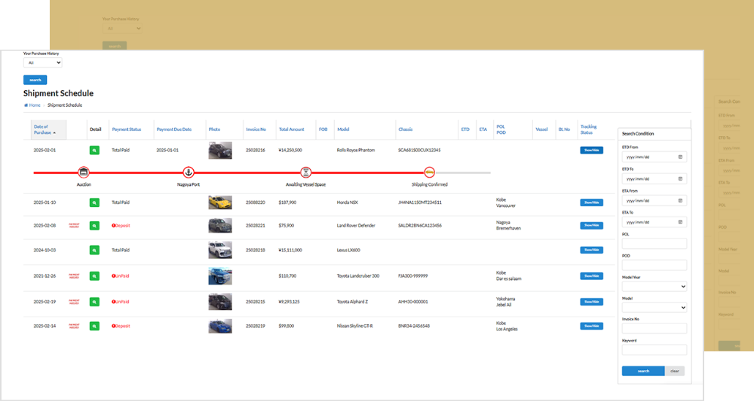This screenshot has width=754, height=401.
Task: Open ETD From calendar picker icon
Action: point(680,156)
